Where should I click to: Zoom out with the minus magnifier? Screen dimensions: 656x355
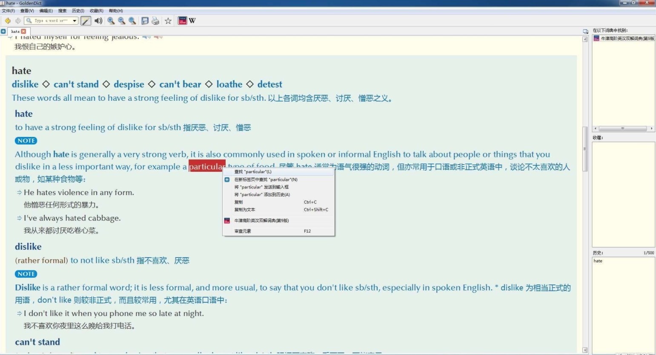pyautogui.click(x=122, y=21)
